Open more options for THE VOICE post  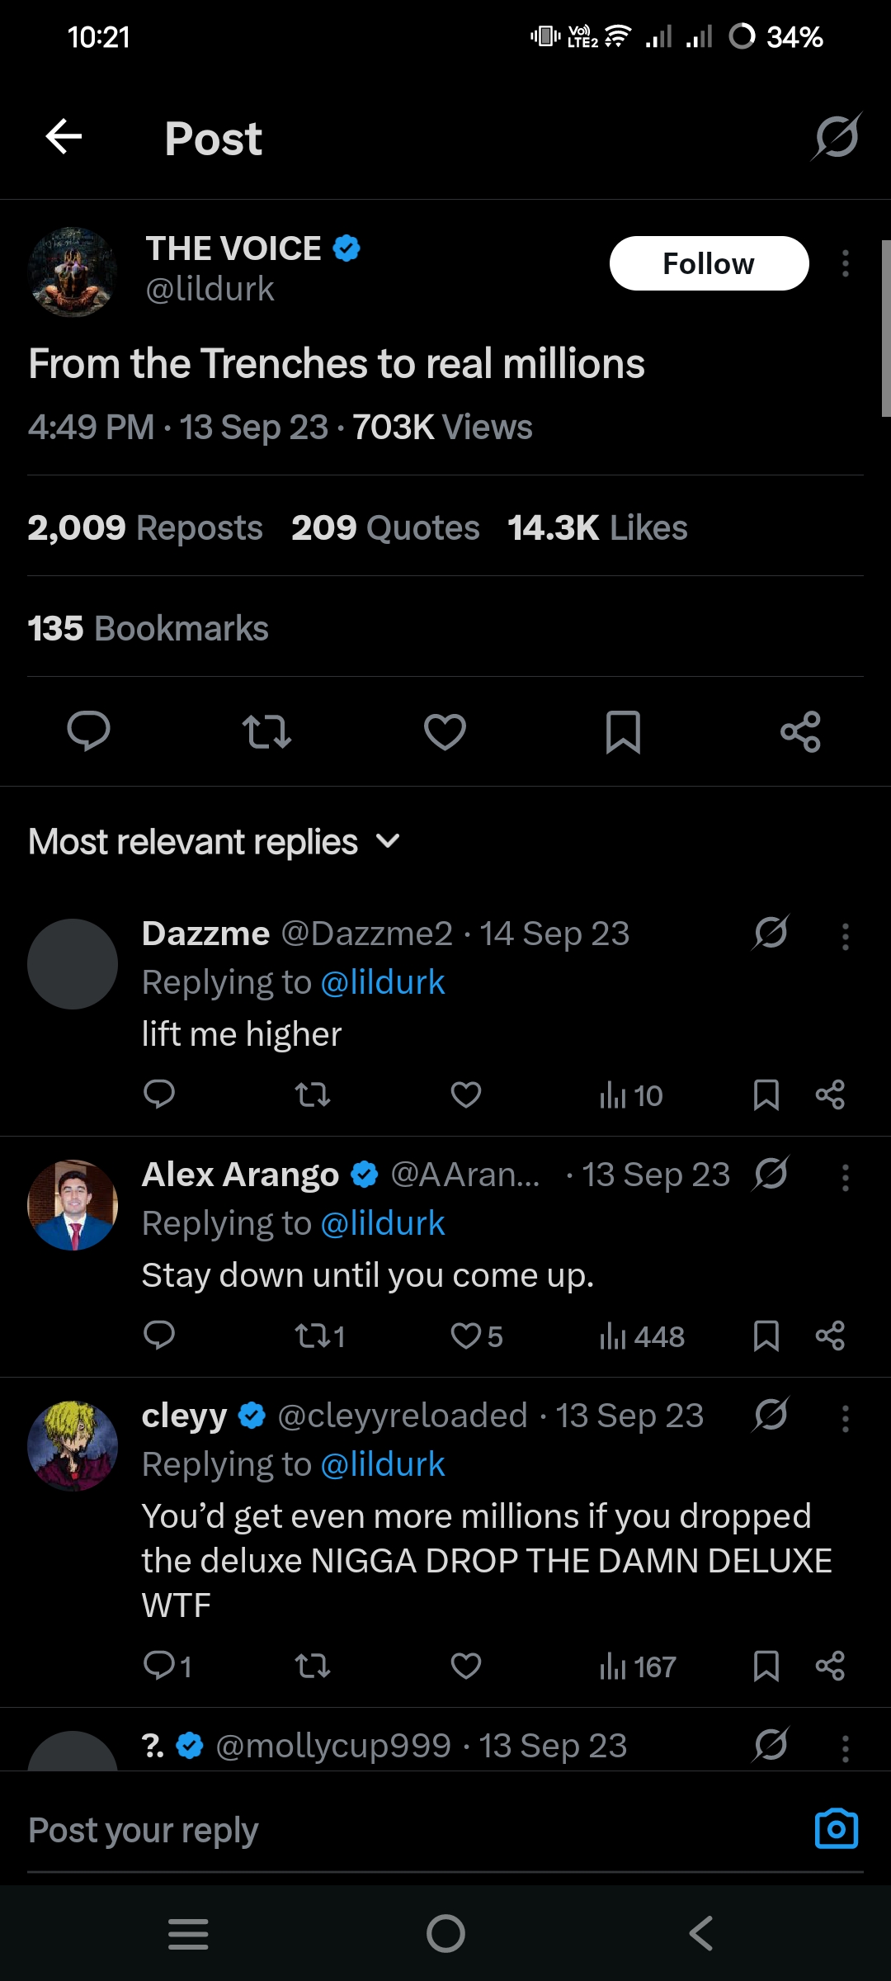pos(845,264)
